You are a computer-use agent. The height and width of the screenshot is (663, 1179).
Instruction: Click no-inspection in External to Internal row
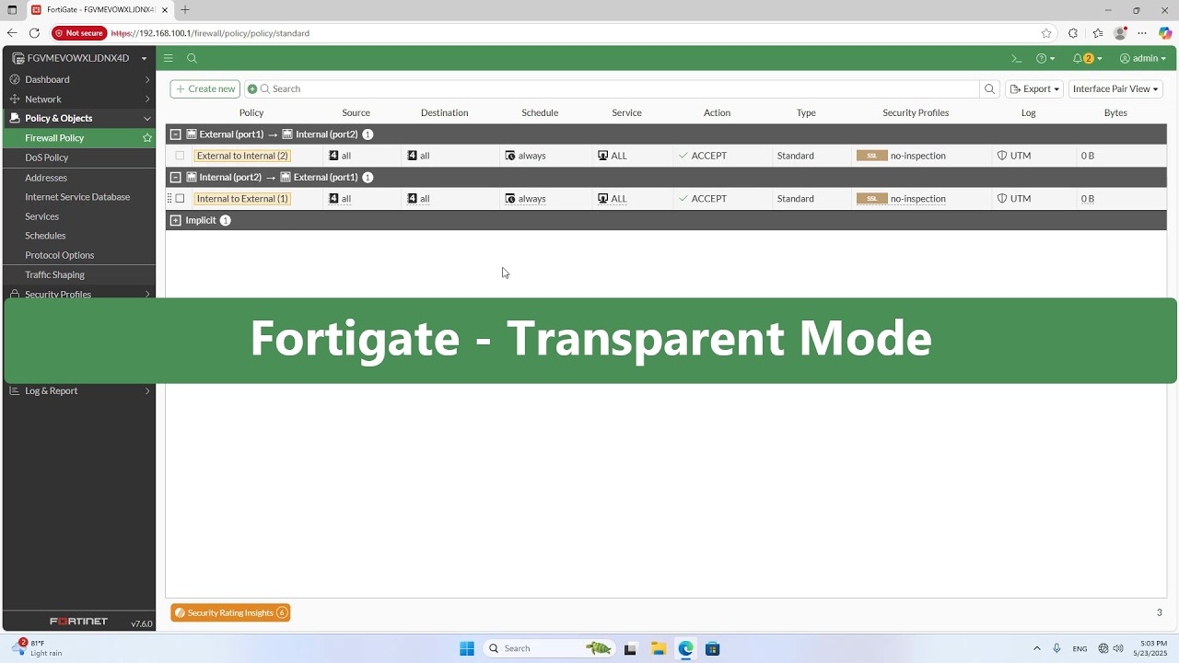pyautogui.click(x=918, y=156)
